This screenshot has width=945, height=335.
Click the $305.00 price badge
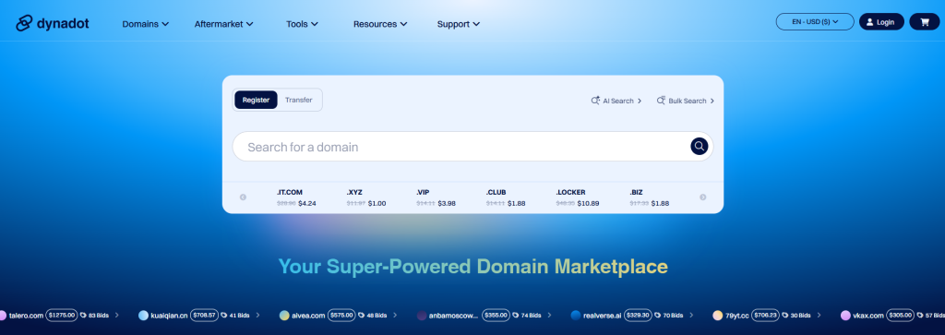pyautogui.click(x=900, y=315)
